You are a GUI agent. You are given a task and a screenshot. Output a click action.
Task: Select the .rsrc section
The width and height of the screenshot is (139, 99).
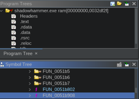pyautogui.click(x=25, y=38)
